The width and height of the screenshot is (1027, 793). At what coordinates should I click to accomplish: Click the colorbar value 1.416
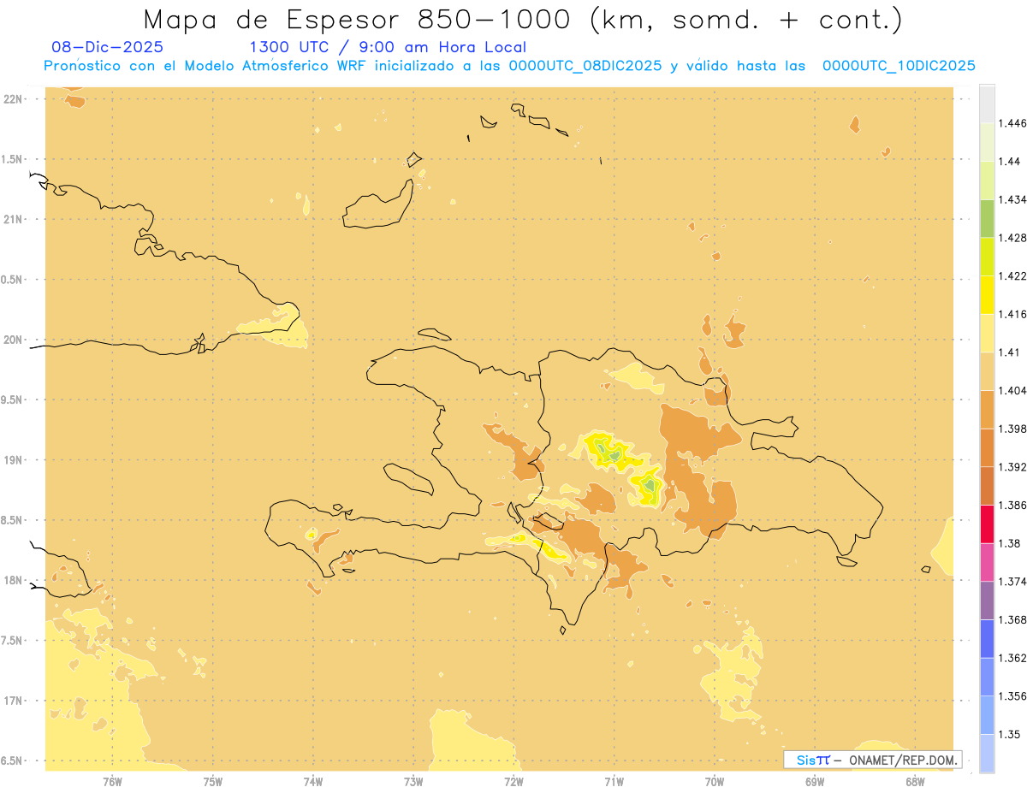click(1012, 314)
